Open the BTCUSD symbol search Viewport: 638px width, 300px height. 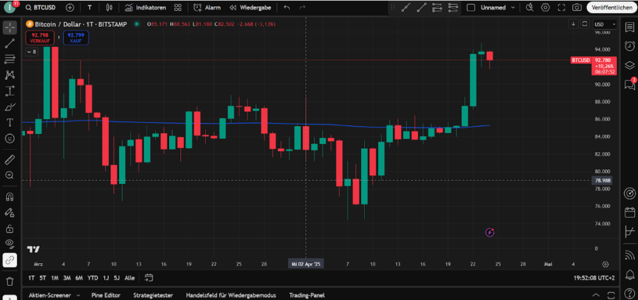point(40,7)
